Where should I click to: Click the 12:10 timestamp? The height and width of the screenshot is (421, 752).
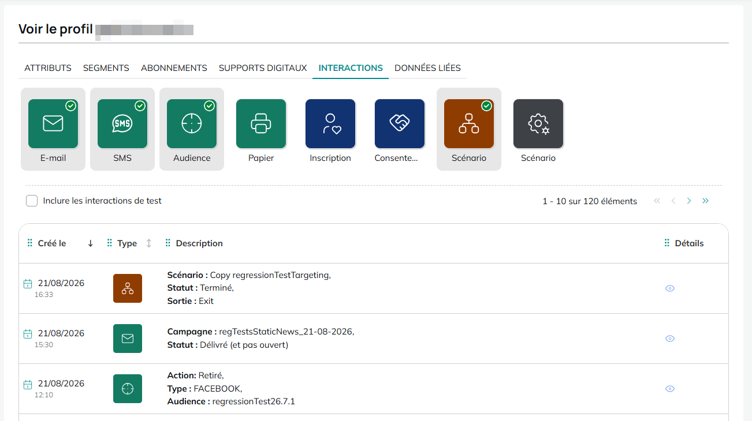pyautogui.click(x=44, y=394)
